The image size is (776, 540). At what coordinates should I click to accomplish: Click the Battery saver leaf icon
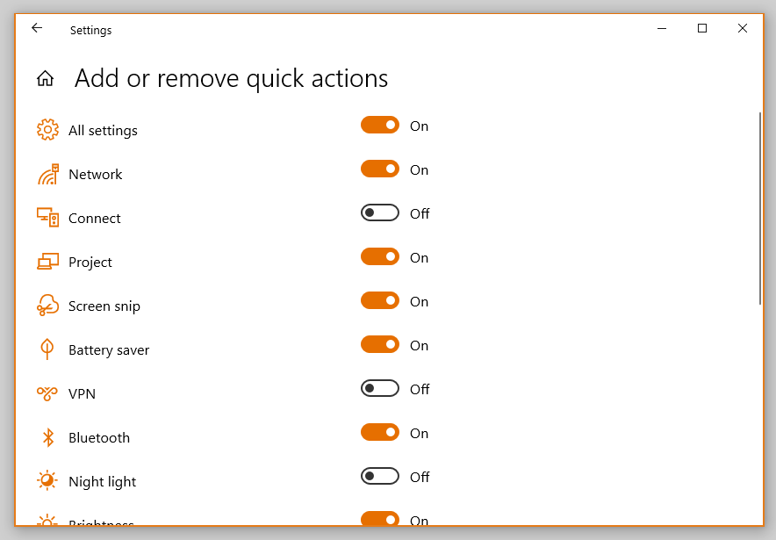pyautogui.click(x=47, y=349)
